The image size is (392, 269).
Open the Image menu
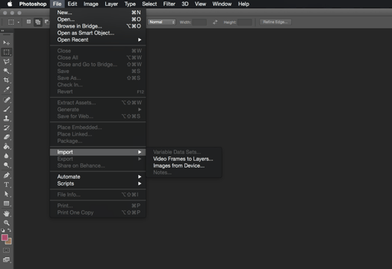tap(91, 4)
